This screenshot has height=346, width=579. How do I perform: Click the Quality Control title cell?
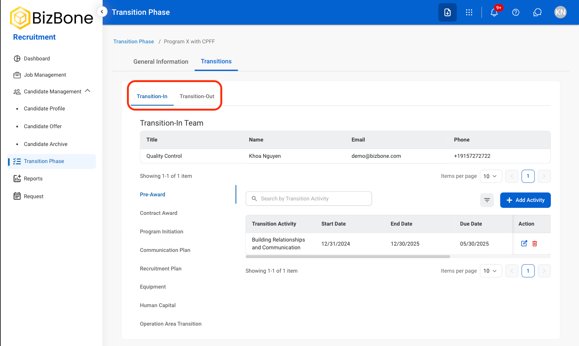click(x=164, y=156)
